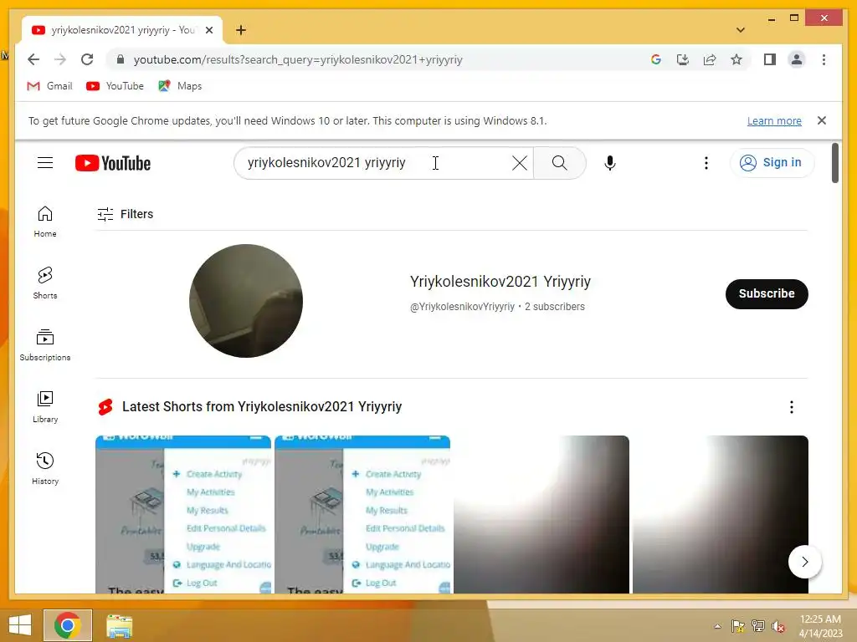Click the Chrome taskbar icon
The height and width of the screenshot is (642, 857).
(68, 625)
